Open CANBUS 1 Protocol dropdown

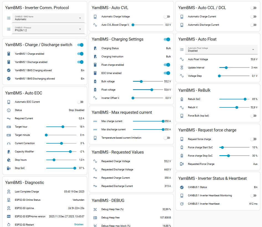[48, 29]
